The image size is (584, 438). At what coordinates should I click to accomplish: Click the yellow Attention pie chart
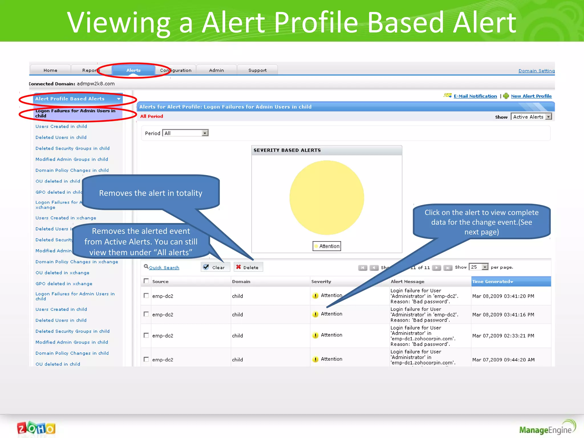[327, 197]
